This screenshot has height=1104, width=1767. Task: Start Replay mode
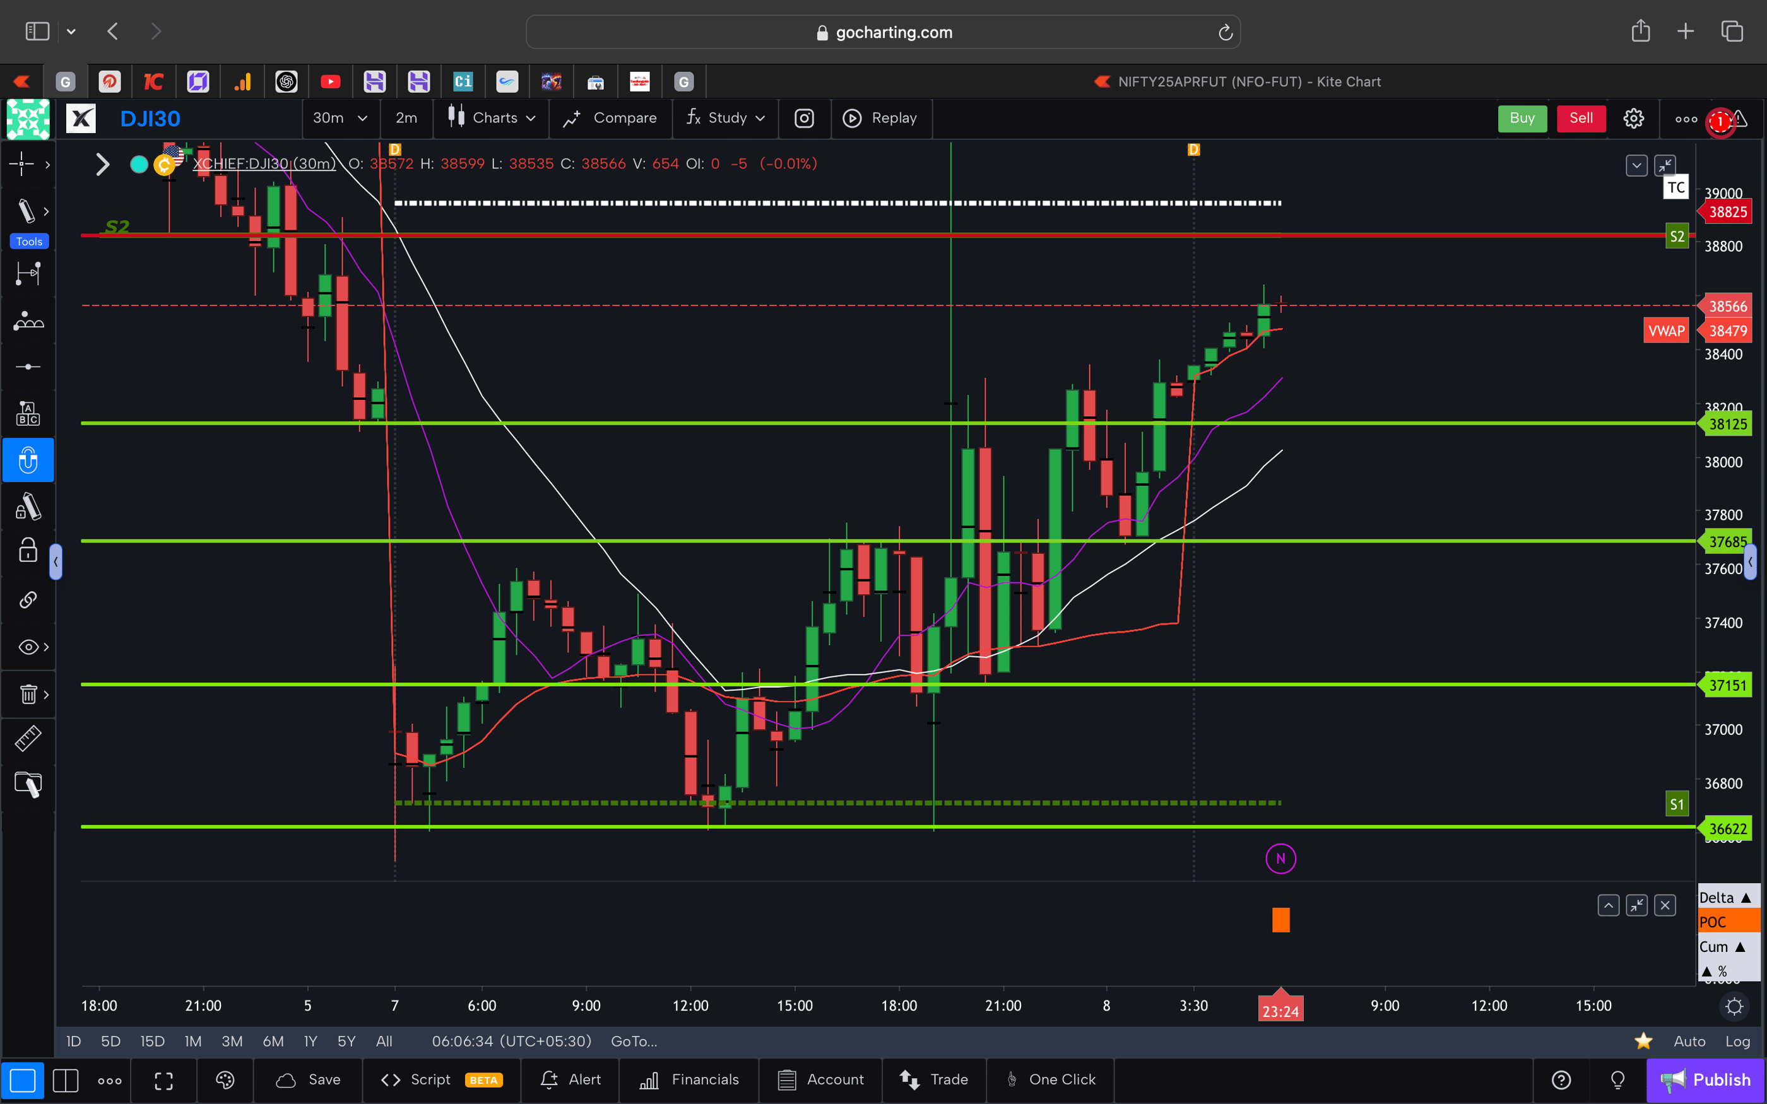[882, 117]
